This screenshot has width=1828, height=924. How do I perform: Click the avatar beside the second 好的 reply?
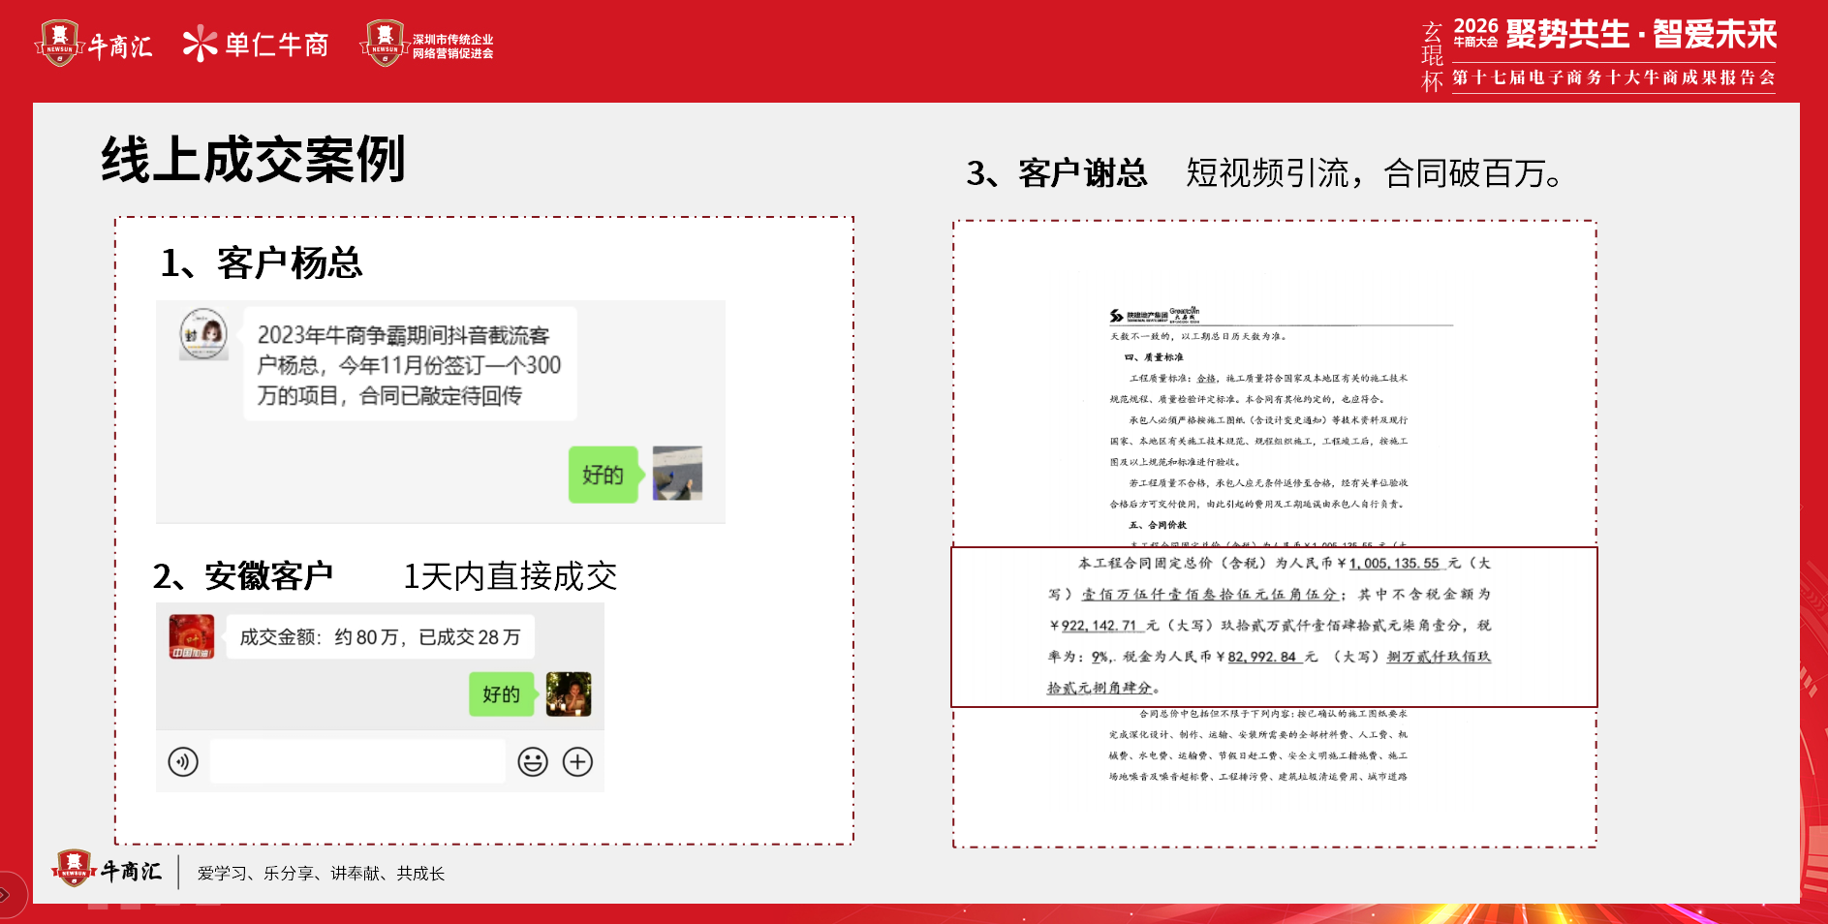coord(569,694)
